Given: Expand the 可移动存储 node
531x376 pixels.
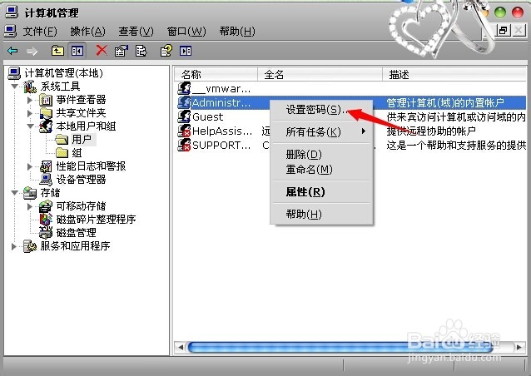Looking at the screenshot, I should (30, 206).
